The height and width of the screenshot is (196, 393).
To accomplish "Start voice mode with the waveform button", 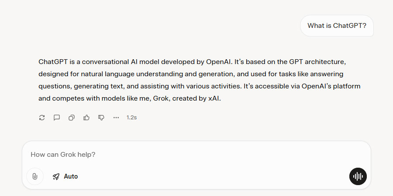I will point(358,176).
